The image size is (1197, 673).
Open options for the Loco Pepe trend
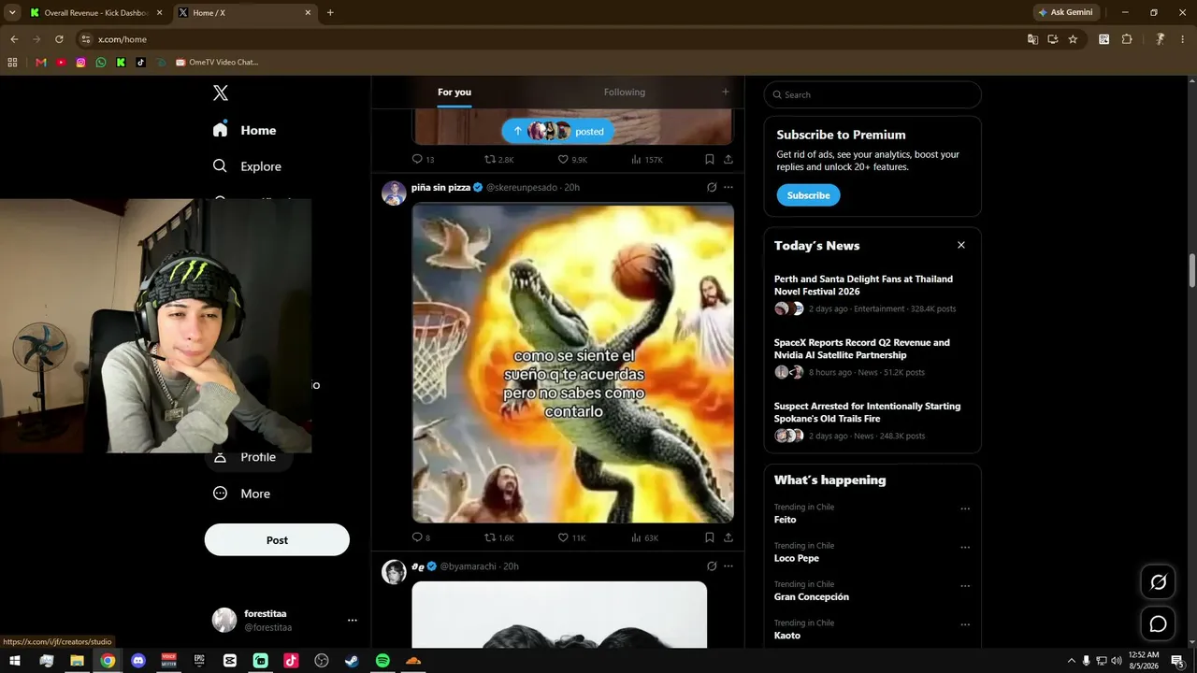coord(965,548)
